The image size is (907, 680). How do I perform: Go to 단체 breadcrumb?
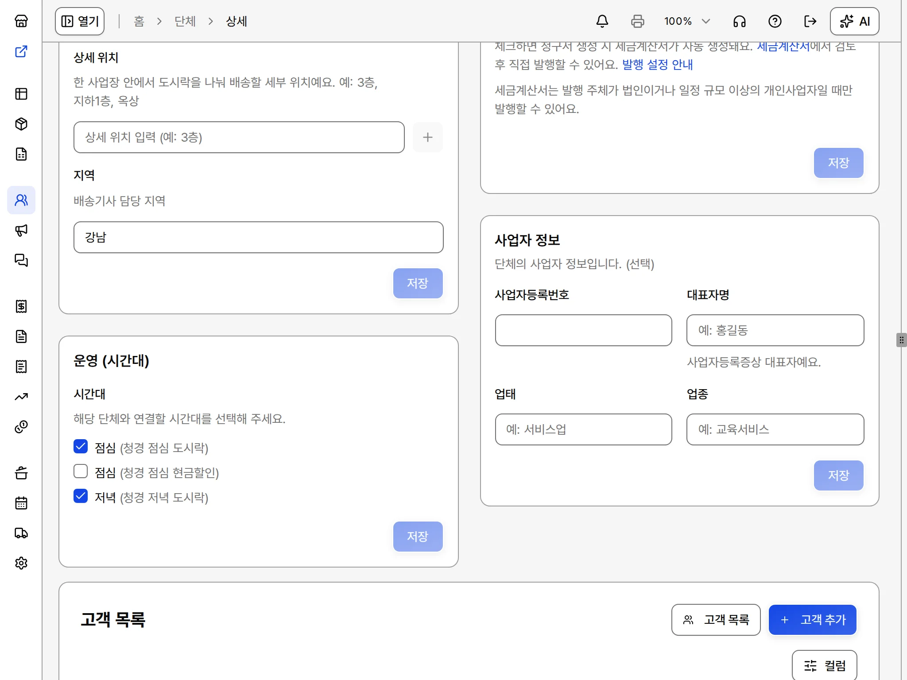(185, 21)
